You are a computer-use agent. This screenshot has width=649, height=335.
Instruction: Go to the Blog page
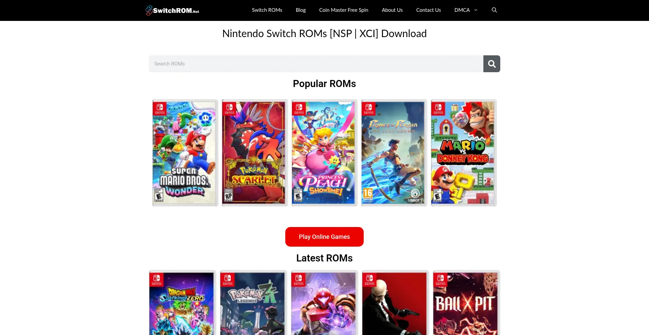pos(301,10)
